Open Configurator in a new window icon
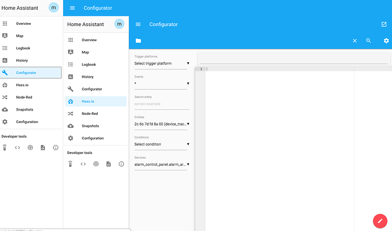The width and height of the screenshot is (392, 231). (x=383, y=24)
